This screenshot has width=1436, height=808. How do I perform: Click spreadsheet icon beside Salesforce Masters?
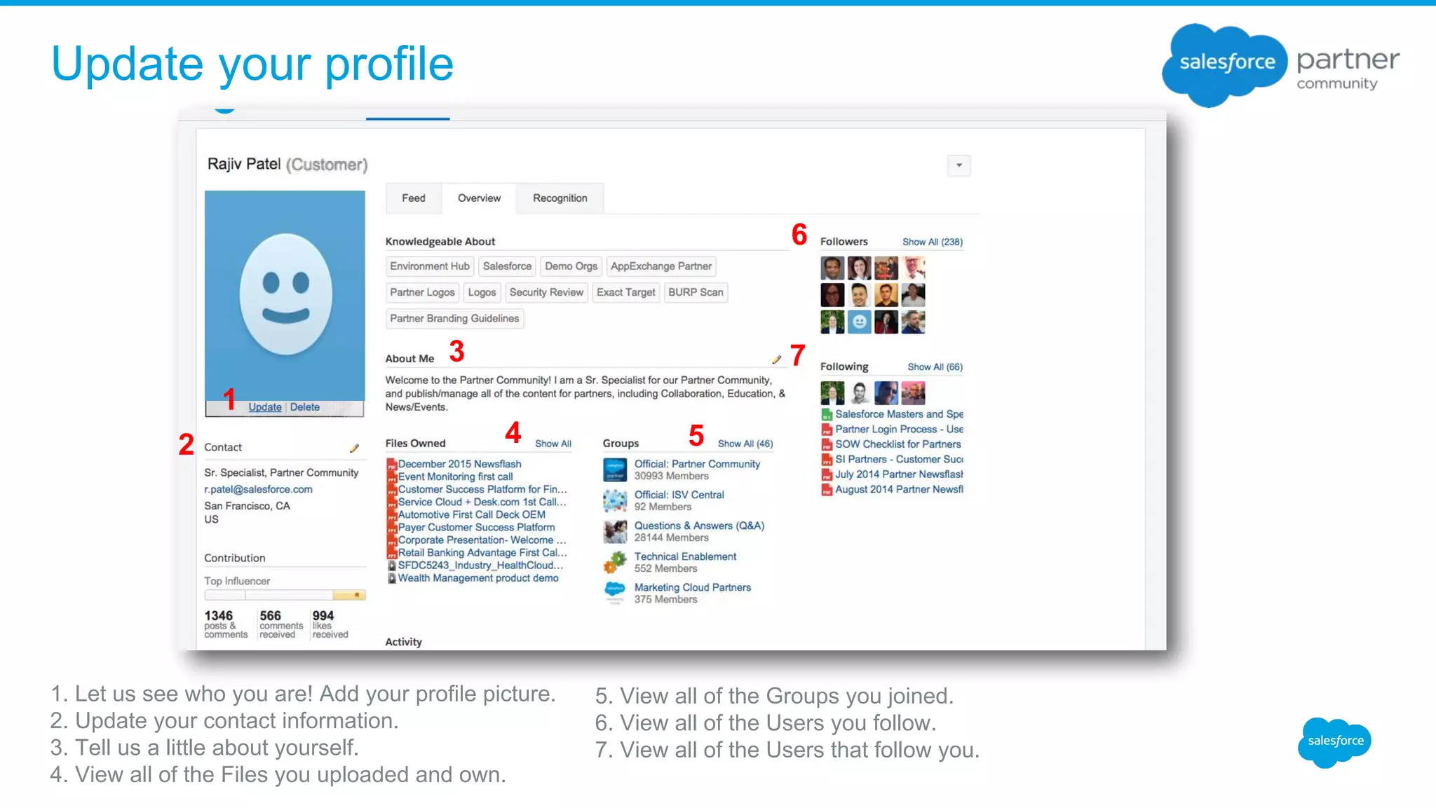[x=827, y=415]
